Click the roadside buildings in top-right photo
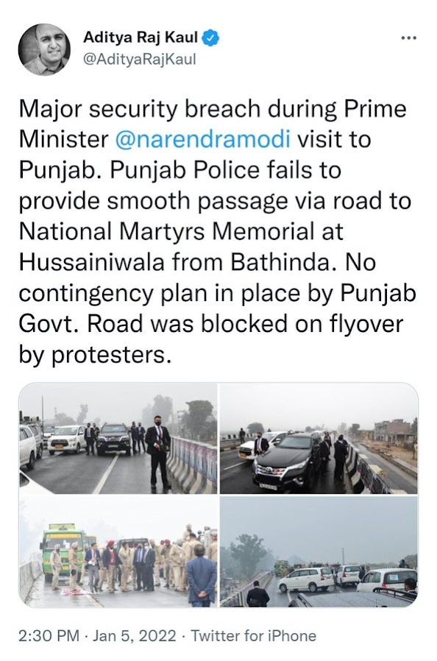Screen dimensions: 437x661 (394, 431)
